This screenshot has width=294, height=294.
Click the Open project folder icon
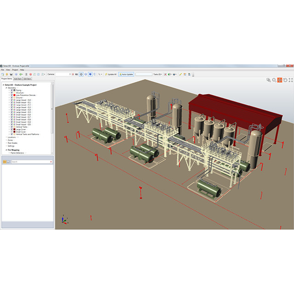click(x=7, y=74)
